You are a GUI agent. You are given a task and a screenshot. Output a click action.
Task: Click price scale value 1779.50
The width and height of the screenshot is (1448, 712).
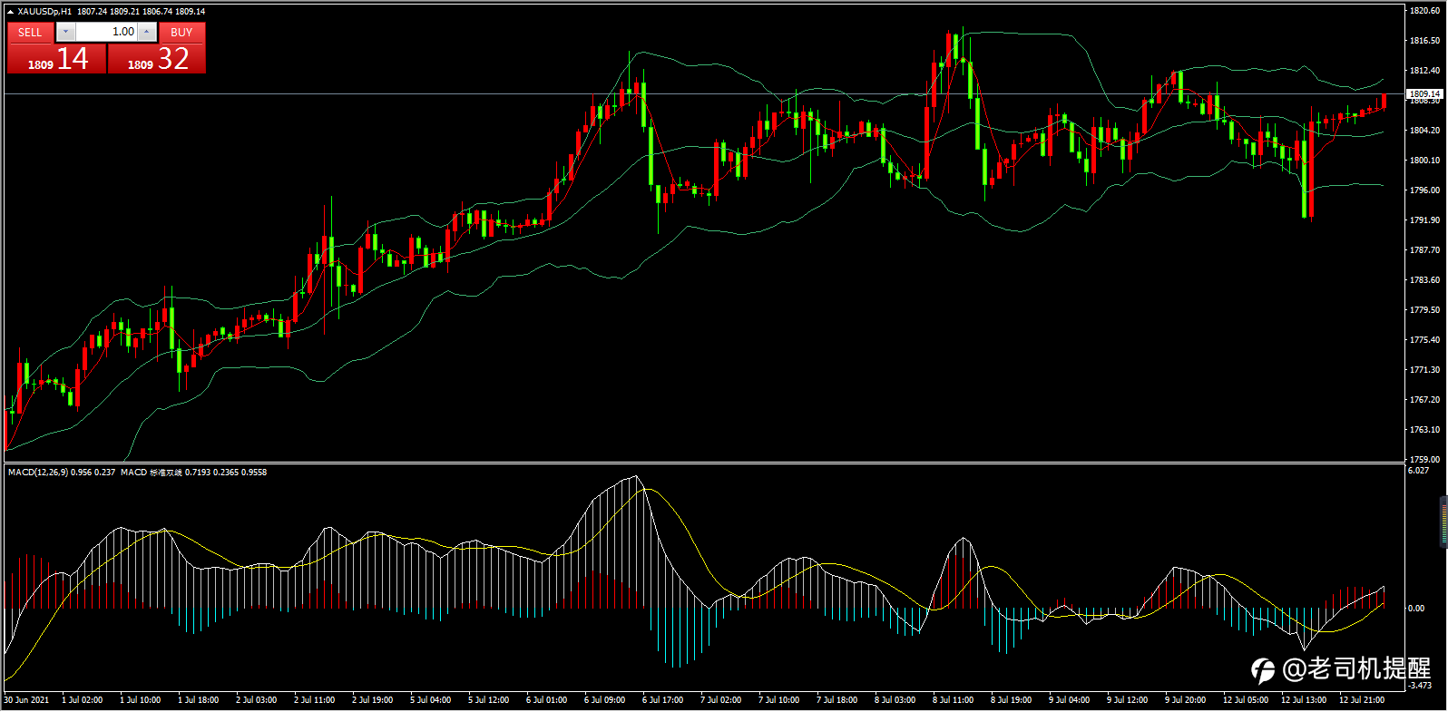click(x=1424, y=310)
